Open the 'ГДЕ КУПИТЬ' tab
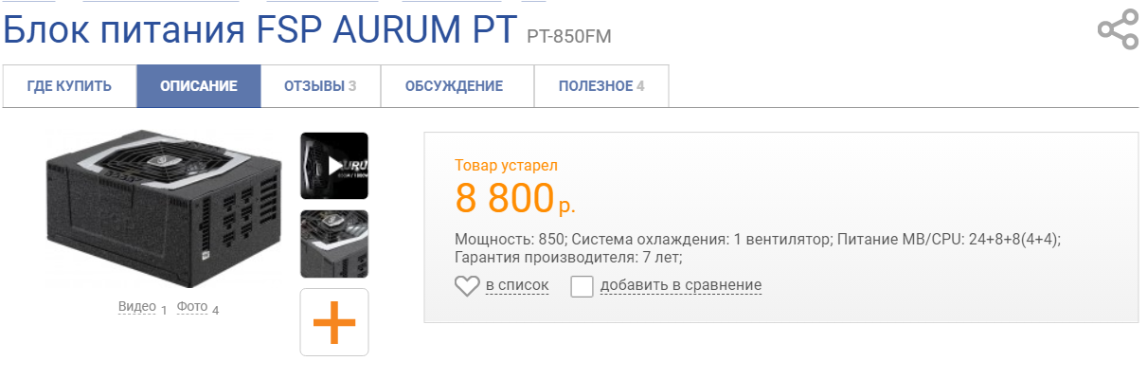This screenshot has height=379, width=1147. pos(69,86)
